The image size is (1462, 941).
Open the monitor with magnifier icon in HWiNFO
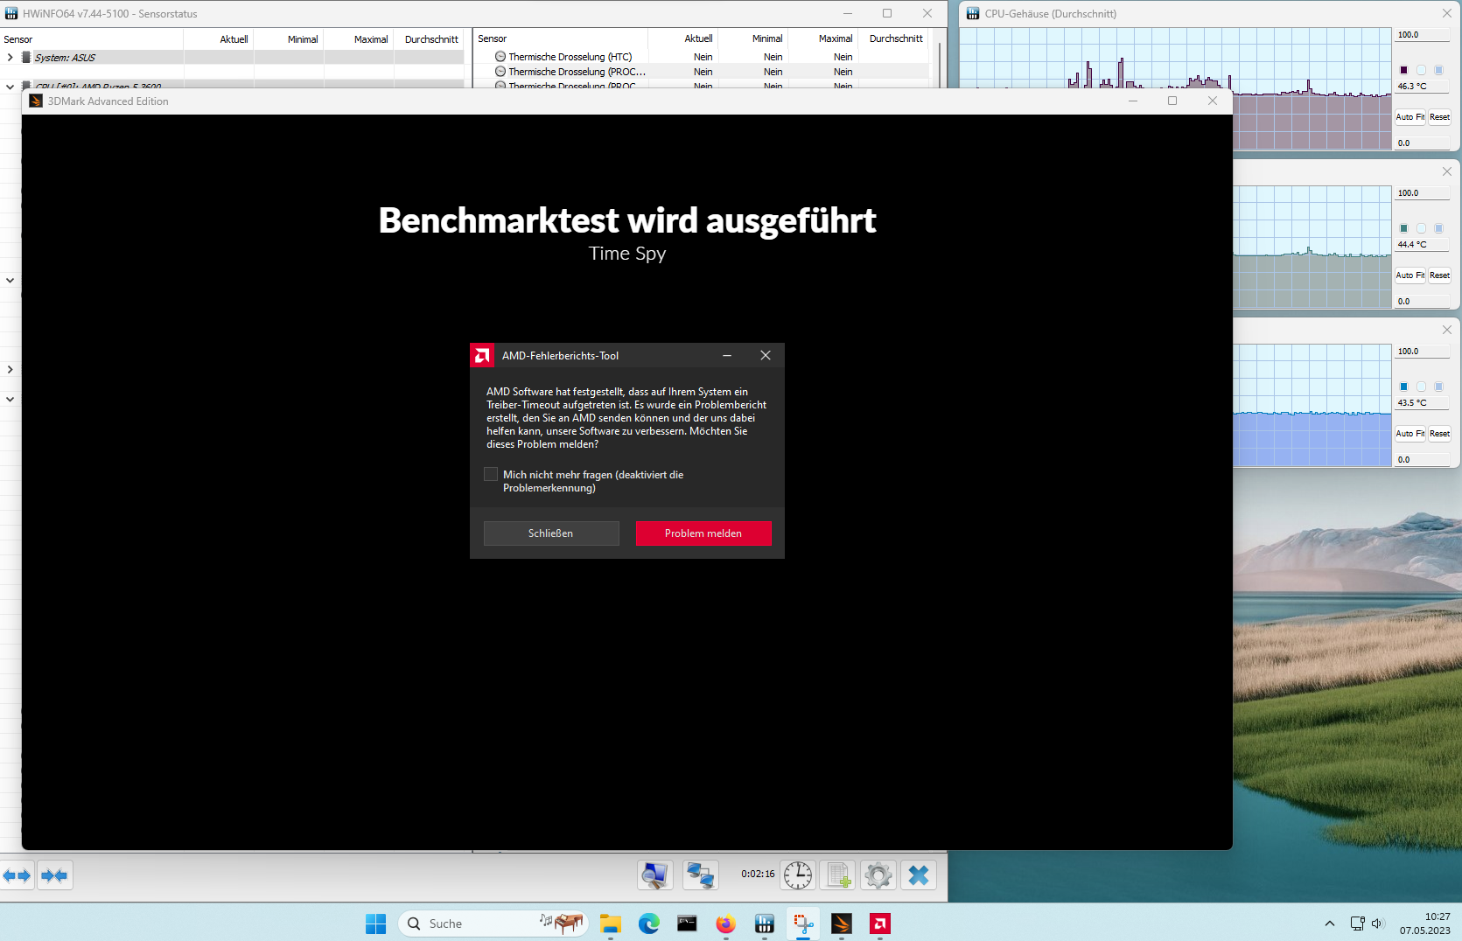click(x=655, y=875)
